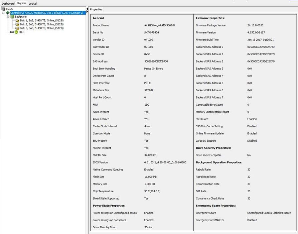Click the Consistency Check Rate label
Image resolution: width=298 pixels, height=234 pixels.
(x=210, y=199)
